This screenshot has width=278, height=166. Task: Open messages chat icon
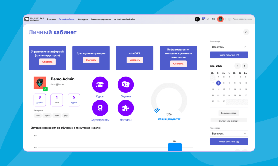pyautogui.click(x=208, y=19)
